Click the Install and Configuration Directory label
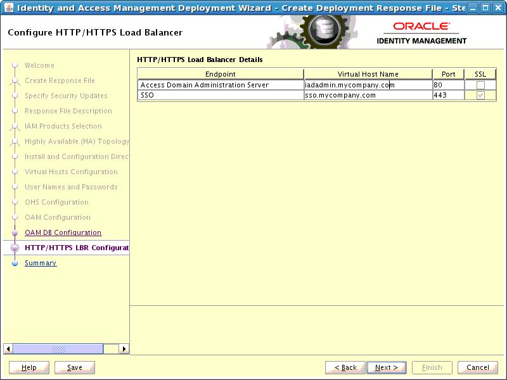 [77, 156]
